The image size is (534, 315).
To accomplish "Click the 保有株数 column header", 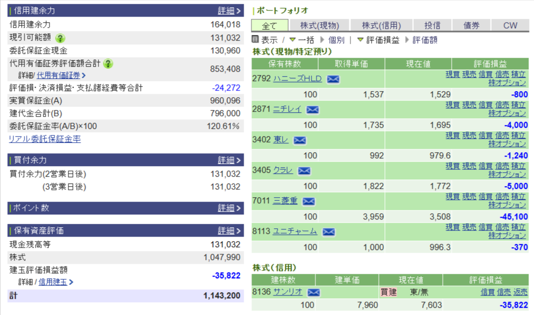I will [x=285, y=64].
